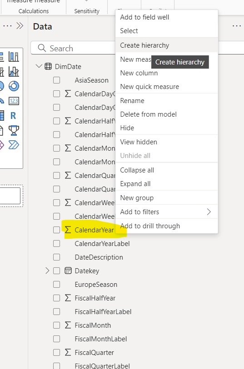Viewport: 244px width, 369px height.
Task: Click the sigma icon beside CalendarYear
Action: 68,230
